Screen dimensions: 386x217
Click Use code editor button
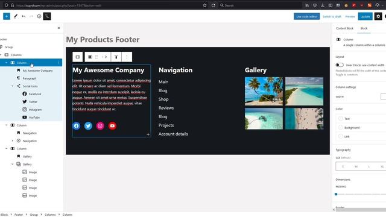pyautogui.click(x=306, y=16)
